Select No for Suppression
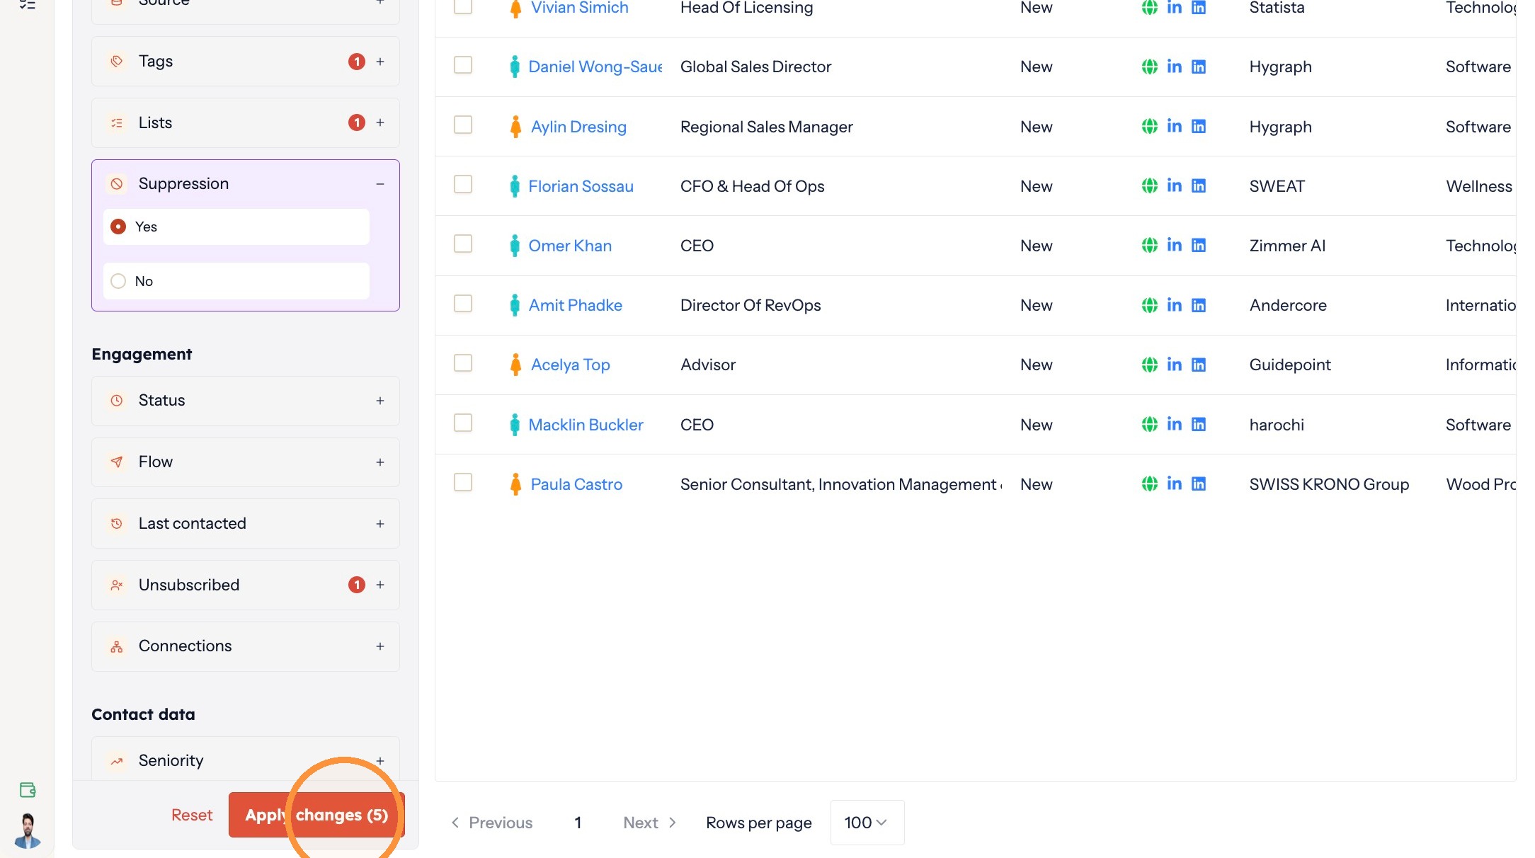Viewport: 1535px width, 858px height. click(236, 281)
